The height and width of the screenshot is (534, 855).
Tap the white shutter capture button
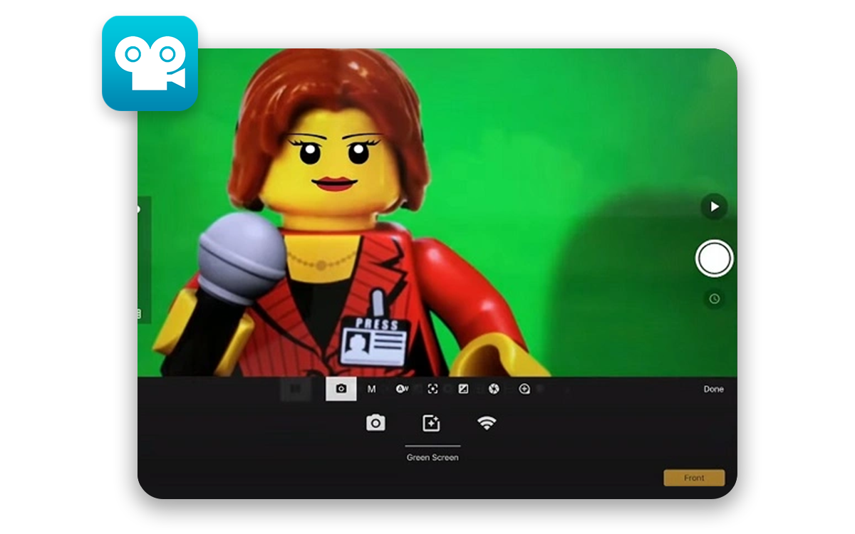(x=714, y=258)
